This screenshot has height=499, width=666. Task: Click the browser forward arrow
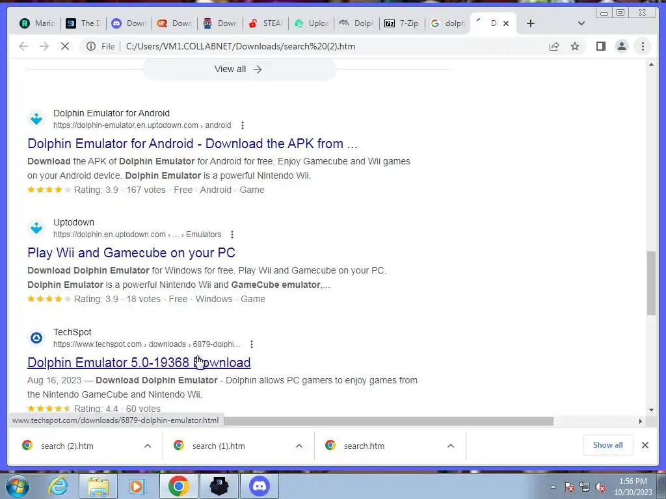(x=44, y=46)
